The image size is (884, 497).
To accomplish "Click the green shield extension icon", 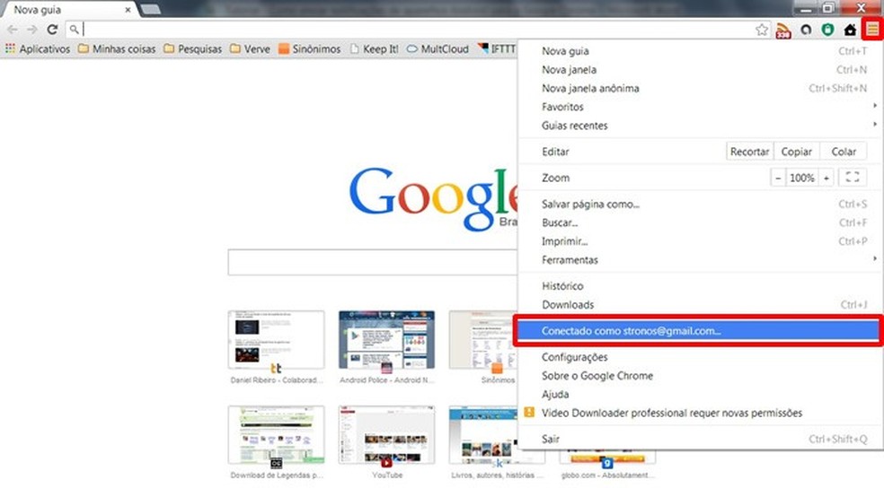I will click(x=827, y=30).
